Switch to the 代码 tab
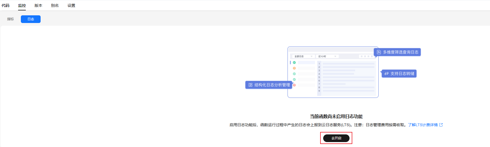The height and width of the screenshot is (147, 490). [5, 5]
